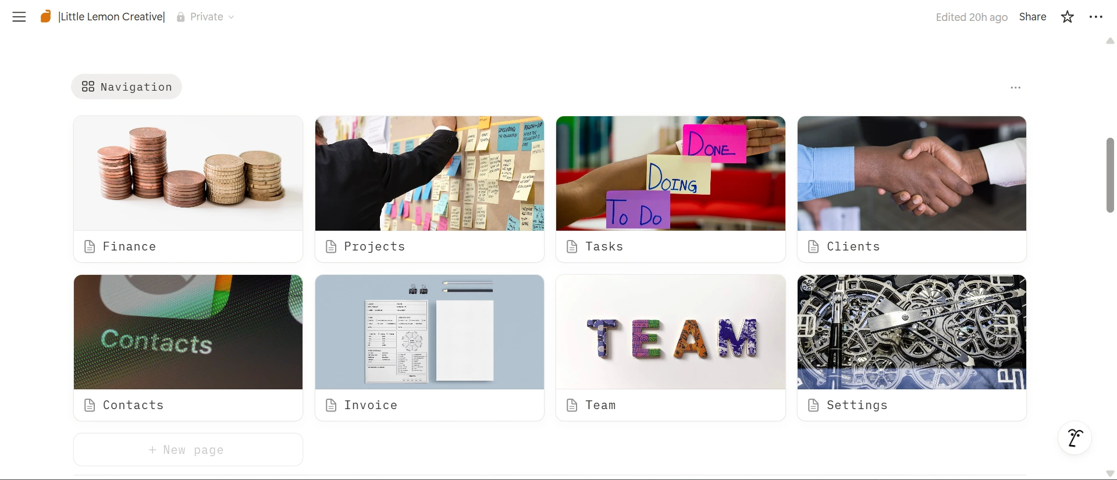Screen dimensions: 1117x480
Task: Click the page icon beside Finance
Action: (90, 247)
